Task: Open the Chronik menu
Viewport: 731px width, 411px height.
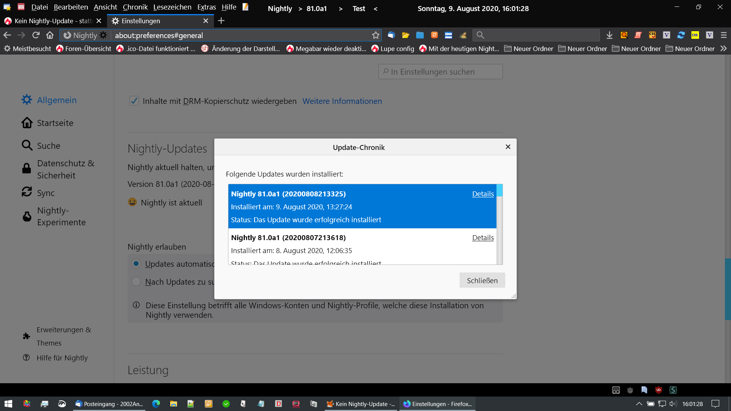Action: click(135, 7)
